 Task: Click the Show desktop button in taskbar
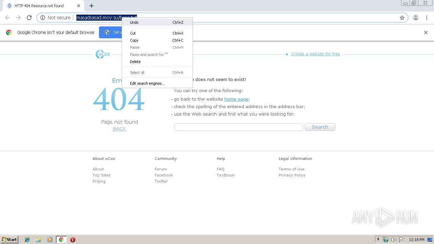tap(430, 240)
